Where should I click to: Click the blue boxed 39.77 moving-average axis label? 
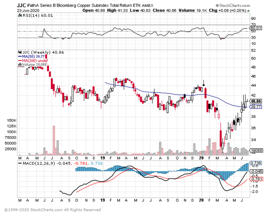click(x=256, y=106)
